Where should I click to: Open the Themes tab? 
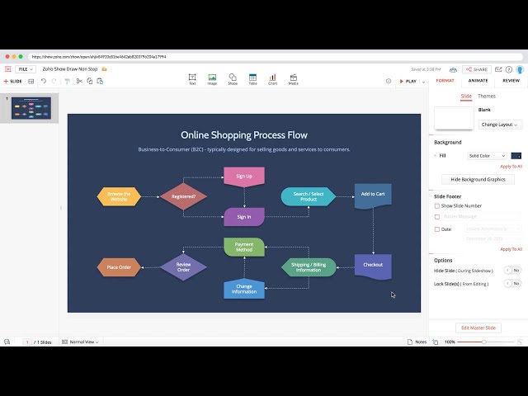(x=487, y=97)
